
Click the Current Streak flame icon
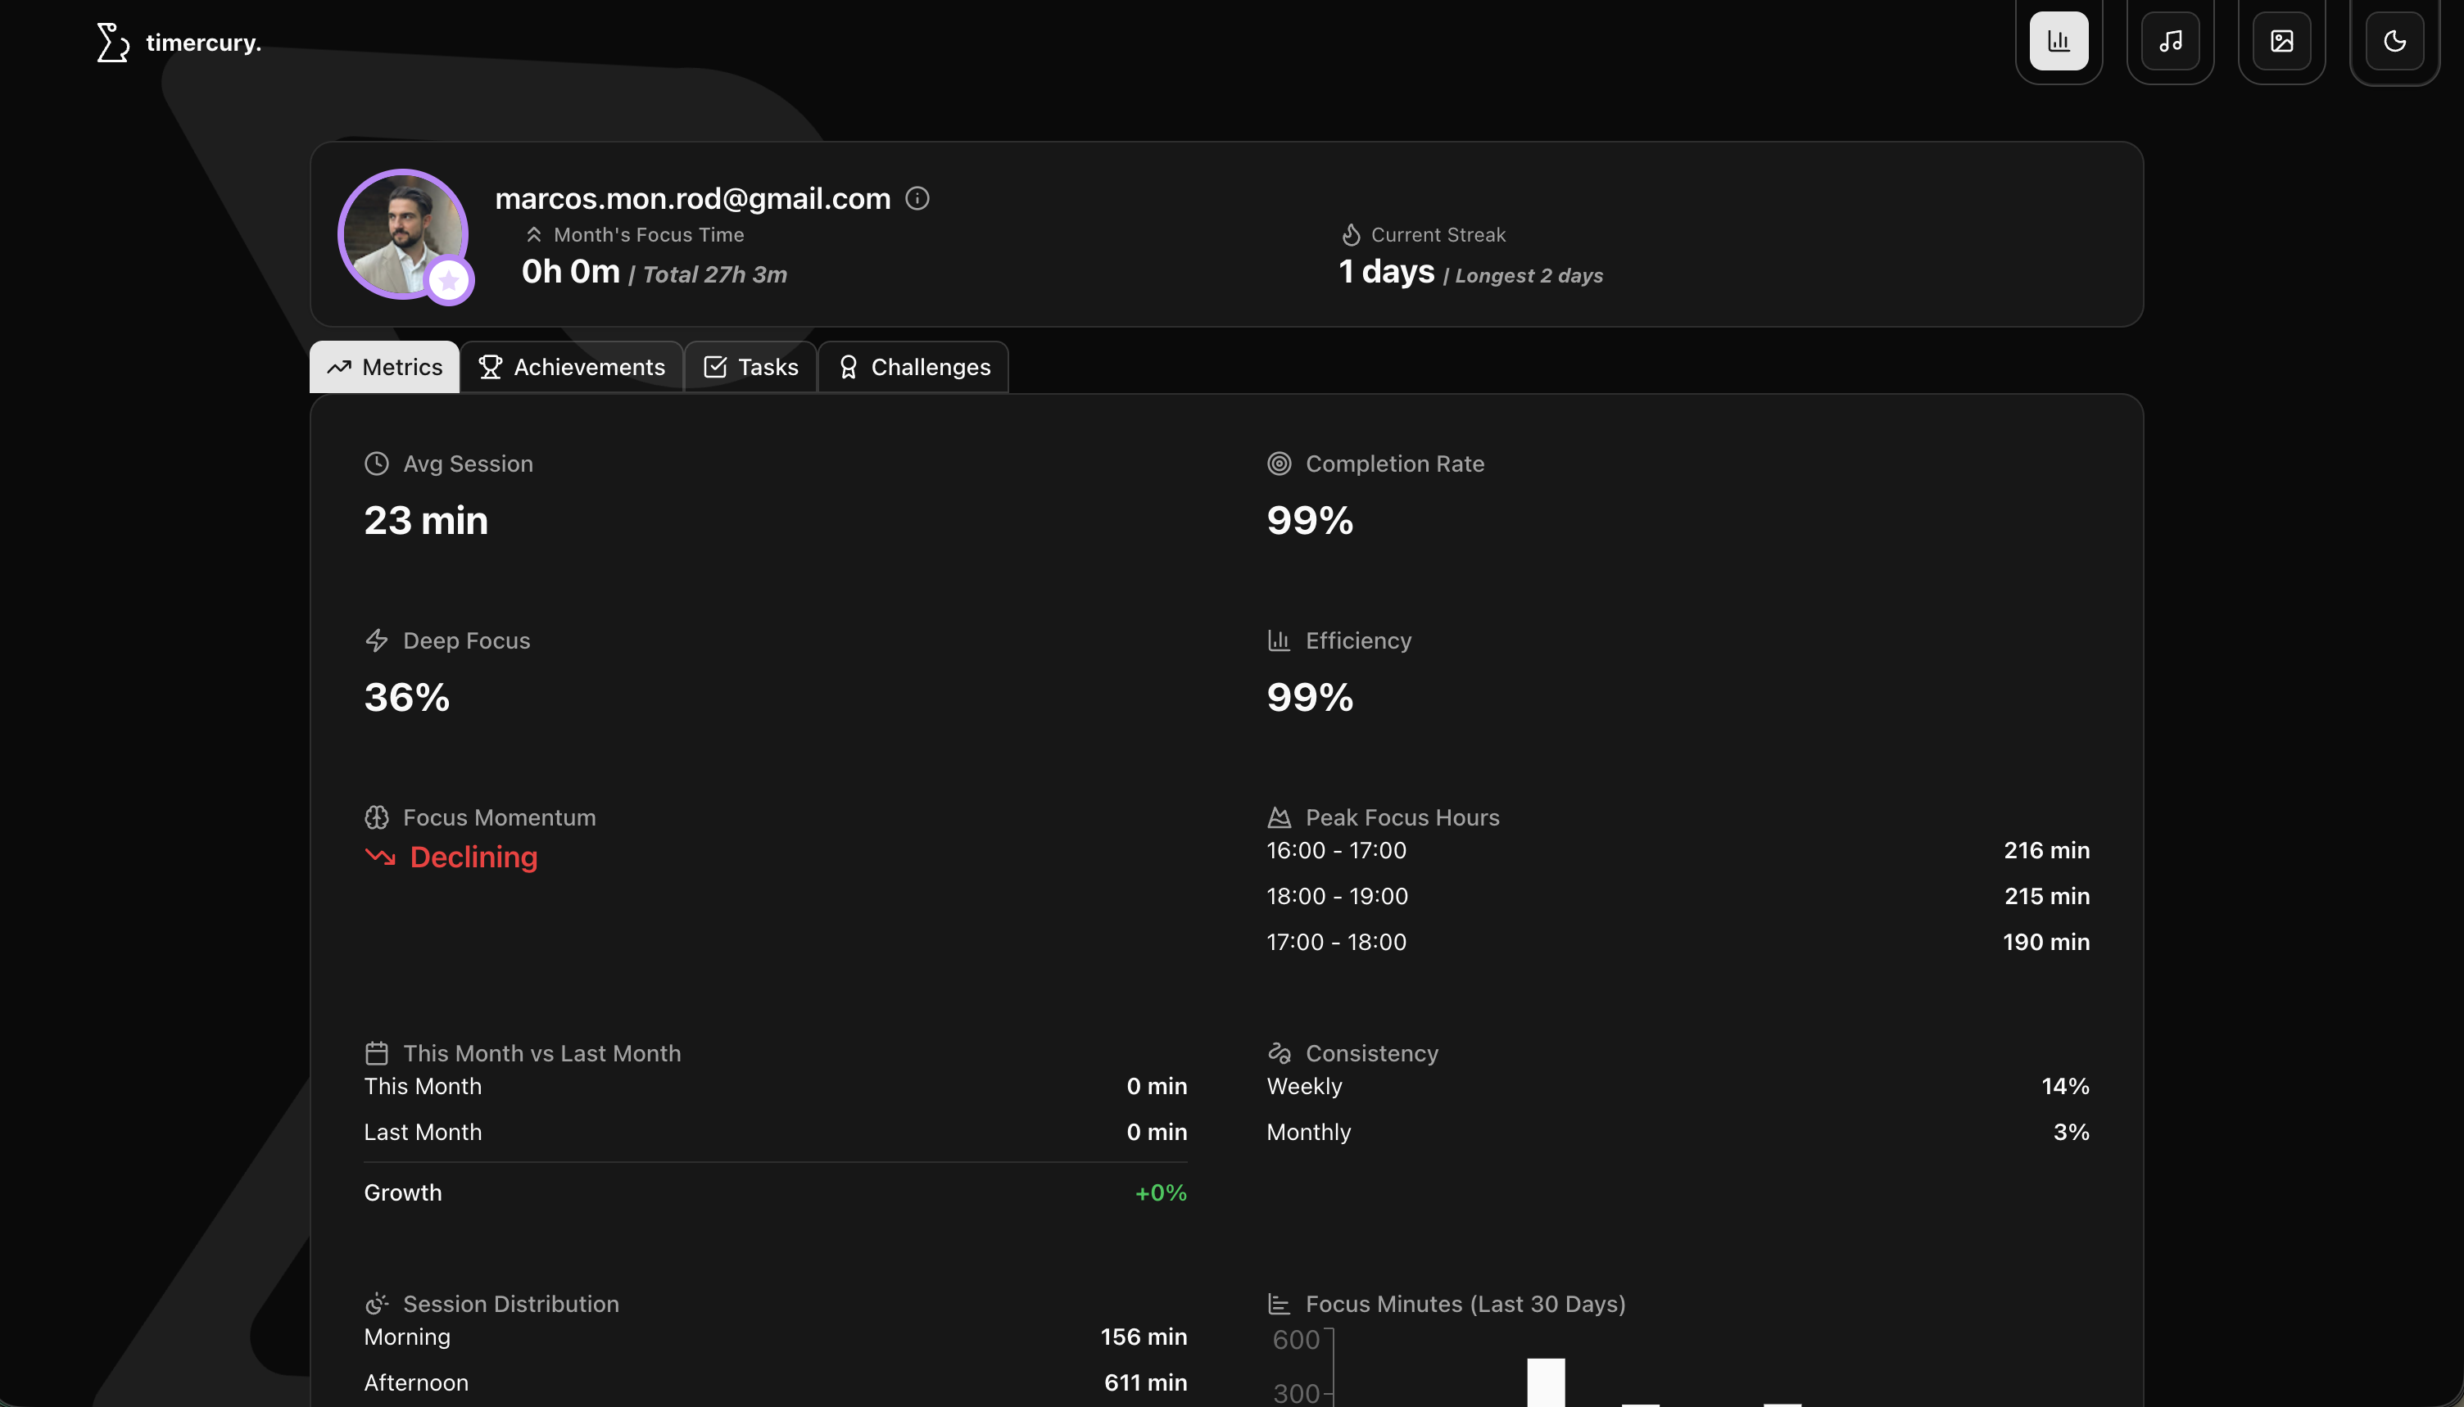(1351, 235)
